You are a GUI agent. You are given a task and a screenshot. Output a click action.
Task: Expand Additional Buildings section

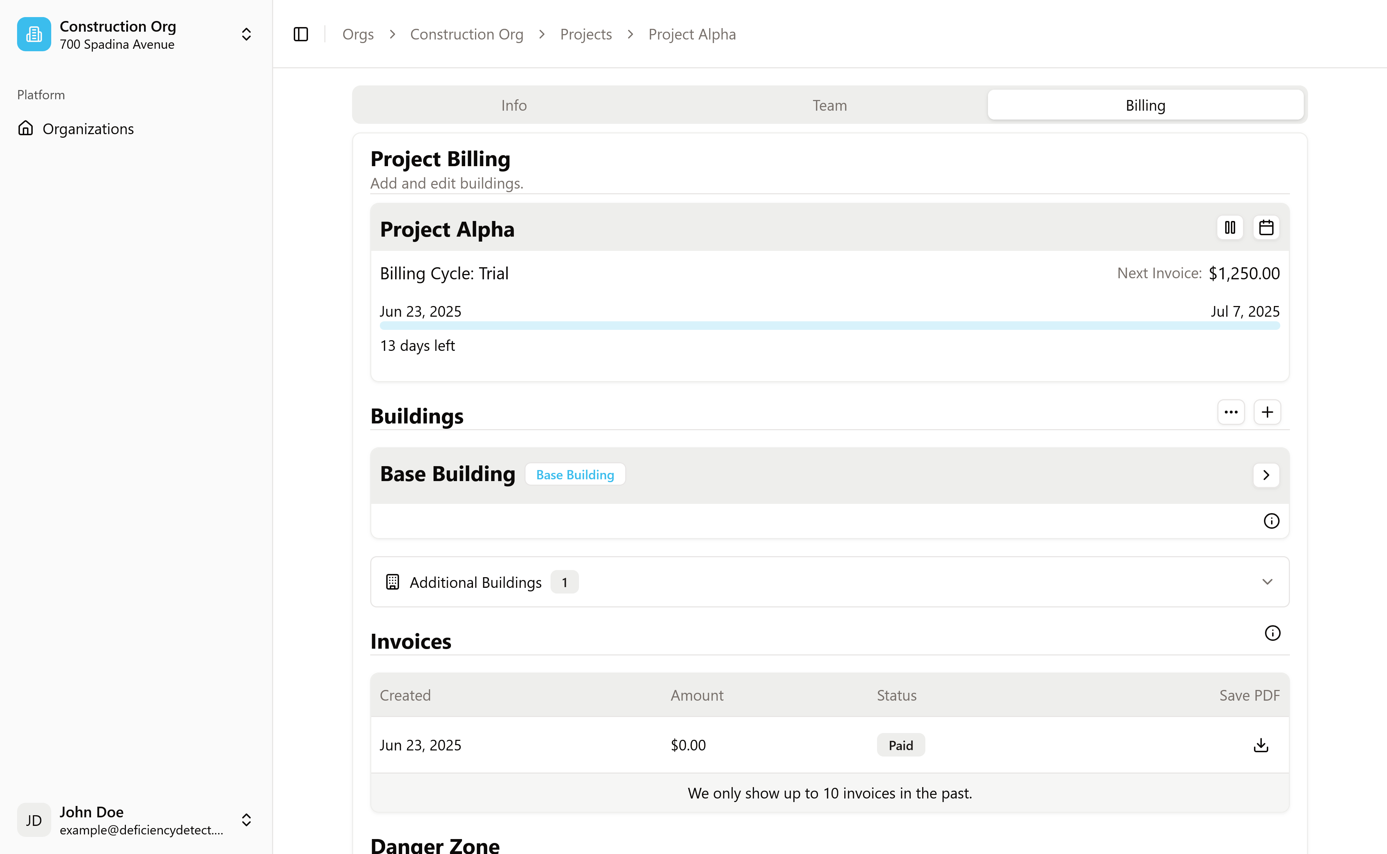[829, 582]
